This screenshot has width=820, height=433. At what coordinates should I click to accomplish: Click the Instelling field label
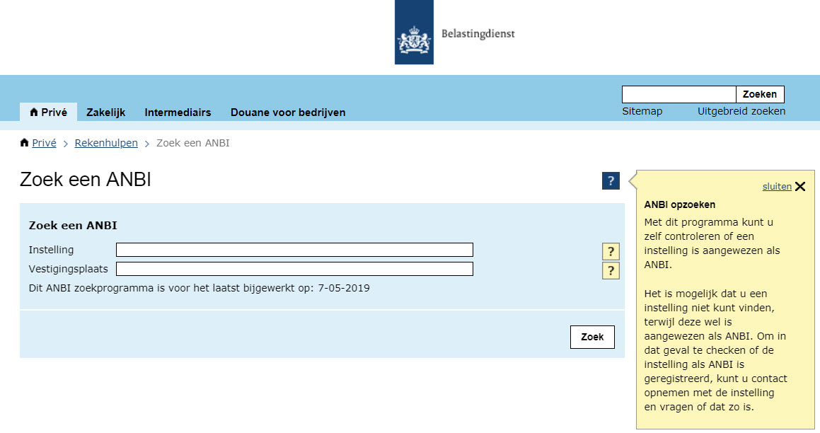[51, 250]
